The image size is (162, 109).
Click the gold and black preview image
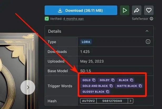(x=19, y=71)
